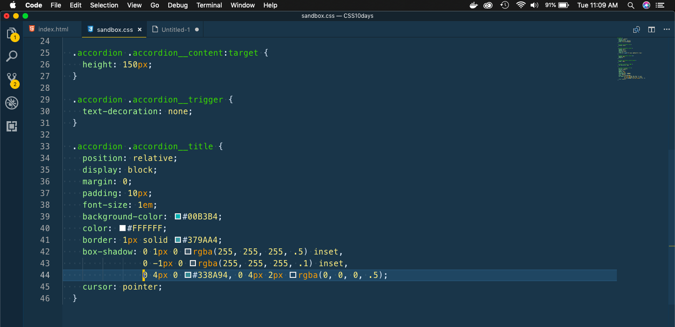Open the Terminal menu

pyautogui.click(x=209, y=5)
